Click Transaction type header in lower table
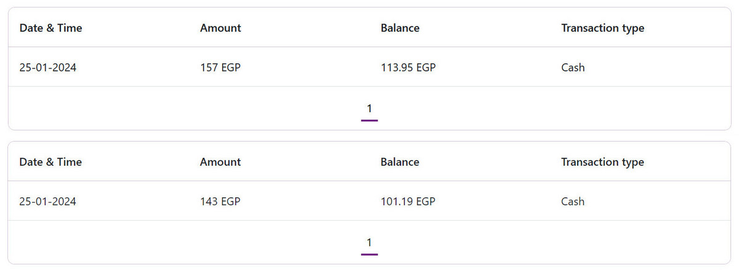 602,162
